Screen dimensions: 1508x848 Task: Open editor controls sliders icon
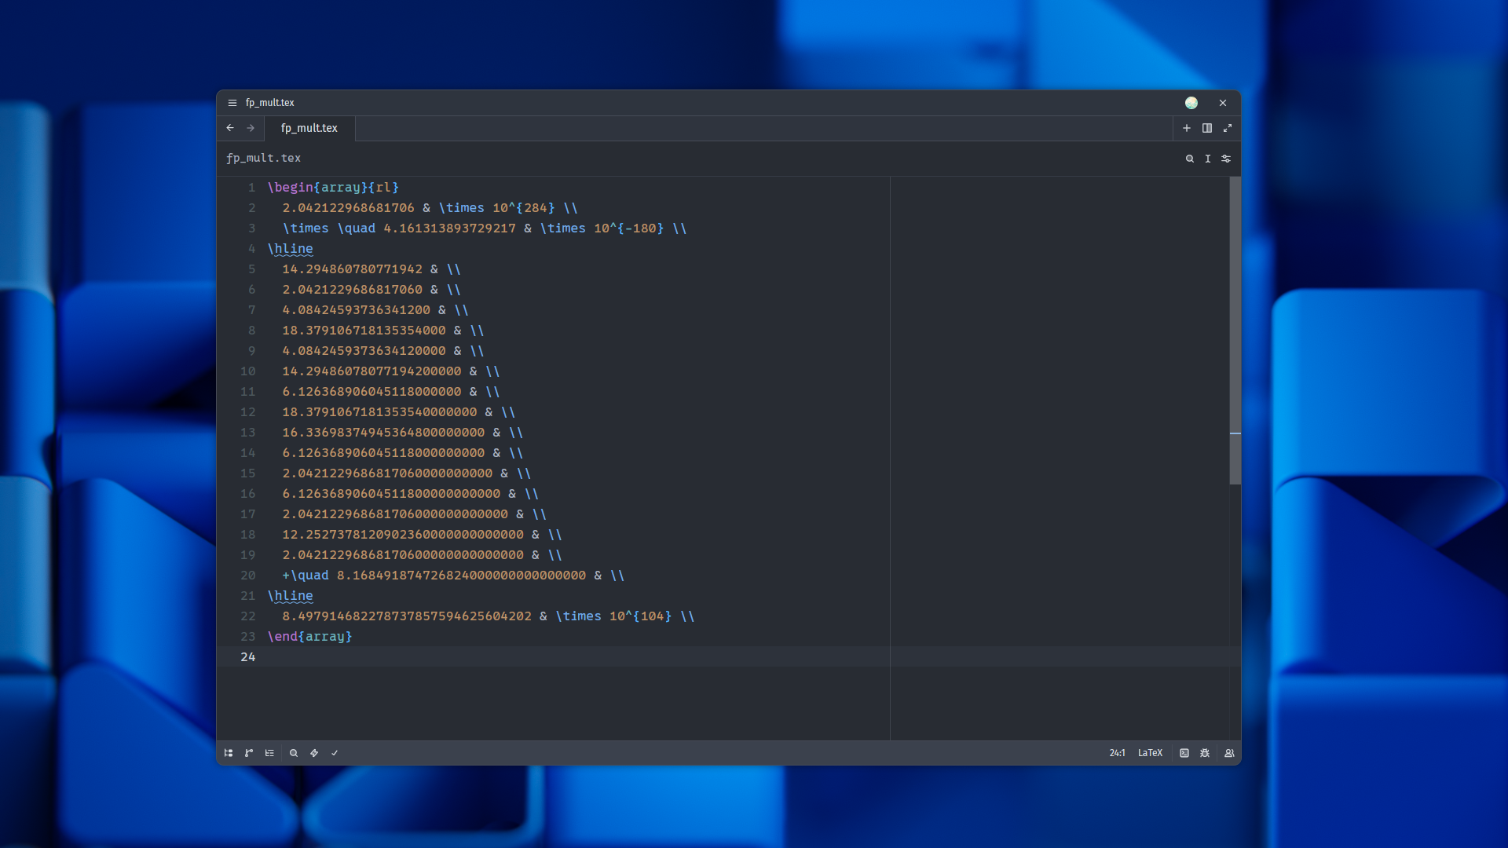click(1226, 159)
